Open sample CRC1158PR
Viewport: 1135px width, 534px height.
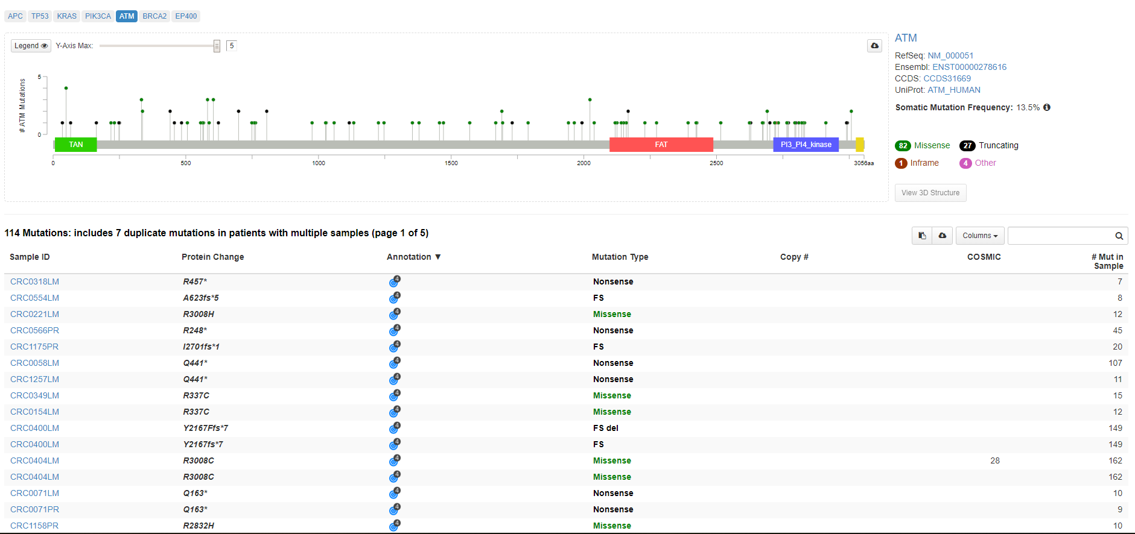pyautogui.click(x=34, y=526)
